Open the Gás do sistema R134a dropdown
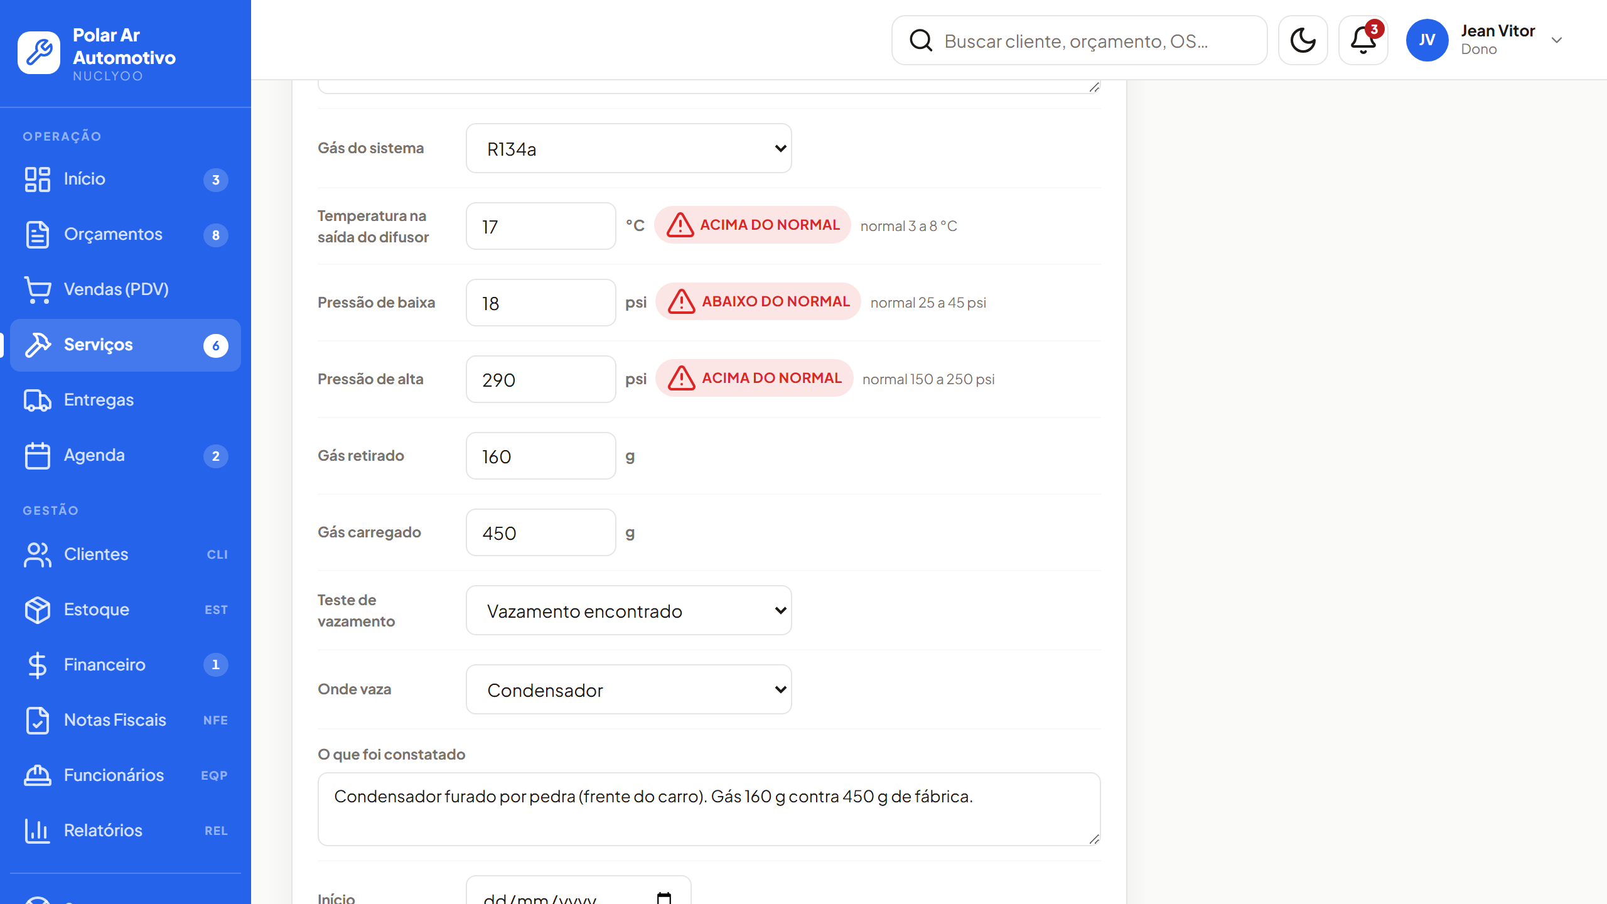1607x904 pixels. pos(629,149)
